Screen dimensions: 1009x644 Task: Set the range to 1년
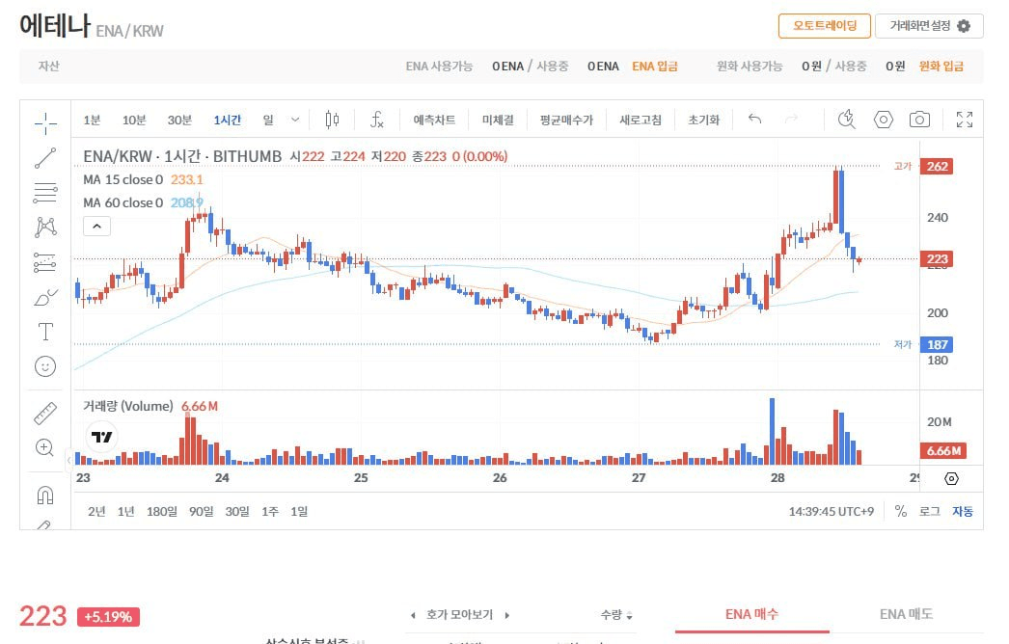click(x=126, y=512)
